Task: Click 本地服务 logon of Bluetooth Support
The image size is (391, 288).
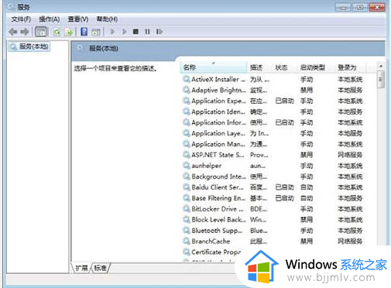Action: pos(350,231)
